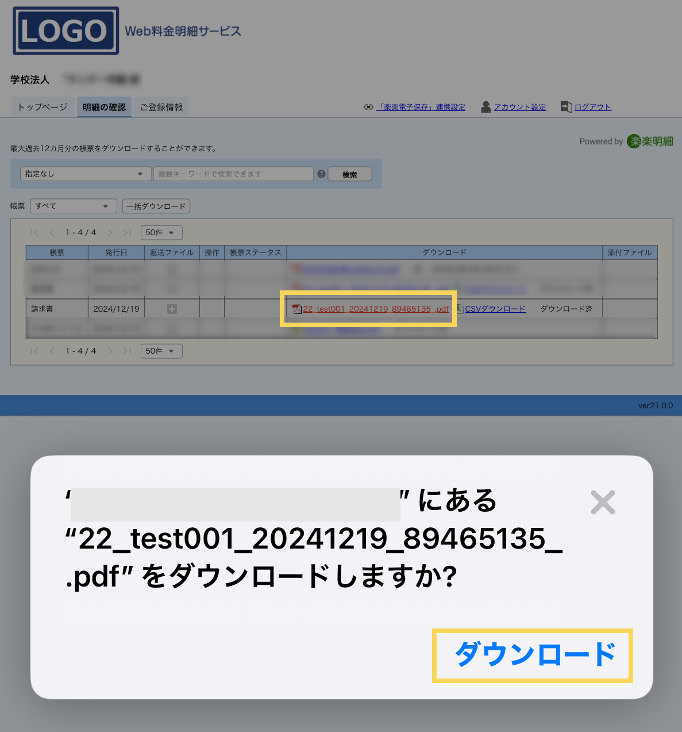The height and width of the screenshot is (732, 682).
Task: Click the search help question mark icon
Action: [321, 174]
